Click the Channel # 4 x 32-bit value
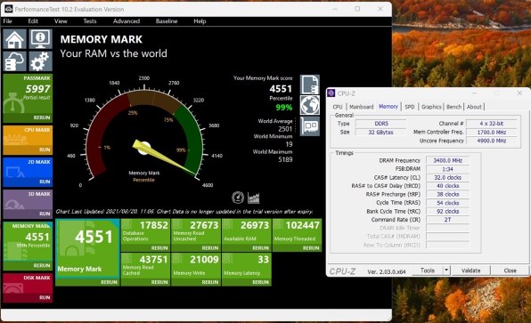The height and width of the screenshot is (323, 531). point(492,124)
